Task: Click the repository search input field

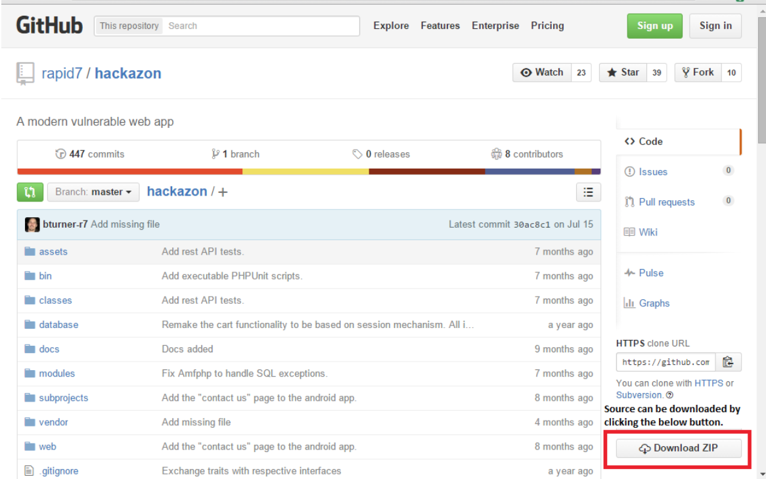Action: [261, 26]
